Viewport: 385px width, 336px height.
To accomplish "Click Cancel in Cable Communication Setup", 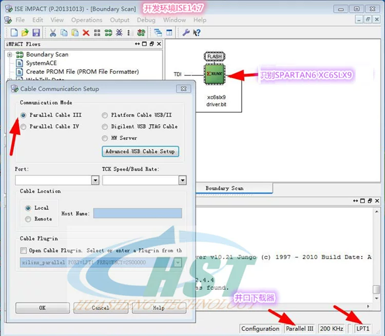I will pyautogui.click(x=101, y=308).
